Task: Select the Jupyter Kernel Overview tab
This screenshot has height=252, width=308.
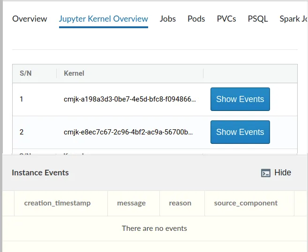Action: [x=104, y=19]
